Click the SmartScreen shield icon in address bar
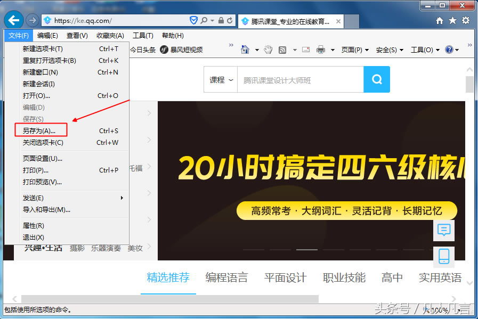The image size is (478, 319). coord(193,21)
